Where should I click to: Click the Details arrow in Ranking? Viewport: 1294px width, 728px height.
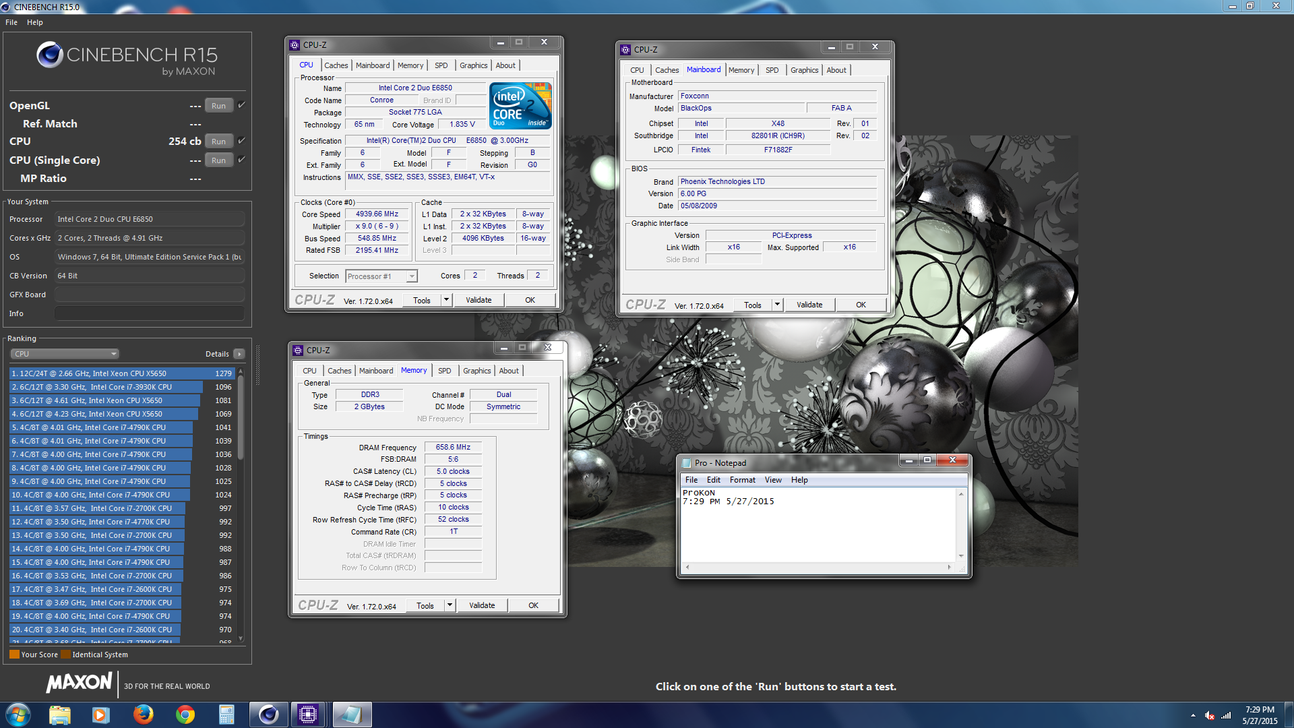[239, 354]
